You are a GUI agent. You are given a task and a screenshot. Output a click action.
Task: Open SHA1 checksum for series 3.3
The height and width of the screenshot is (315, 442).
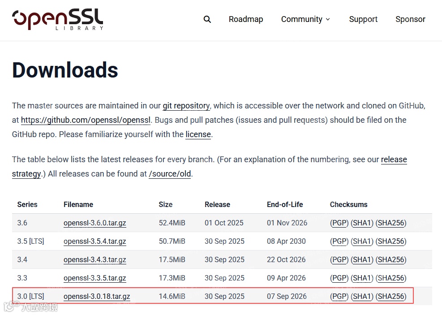click(x=362, y=278)
